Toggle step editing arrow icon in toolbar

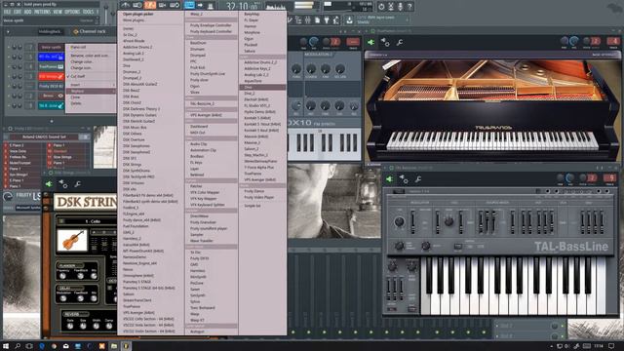200,5
